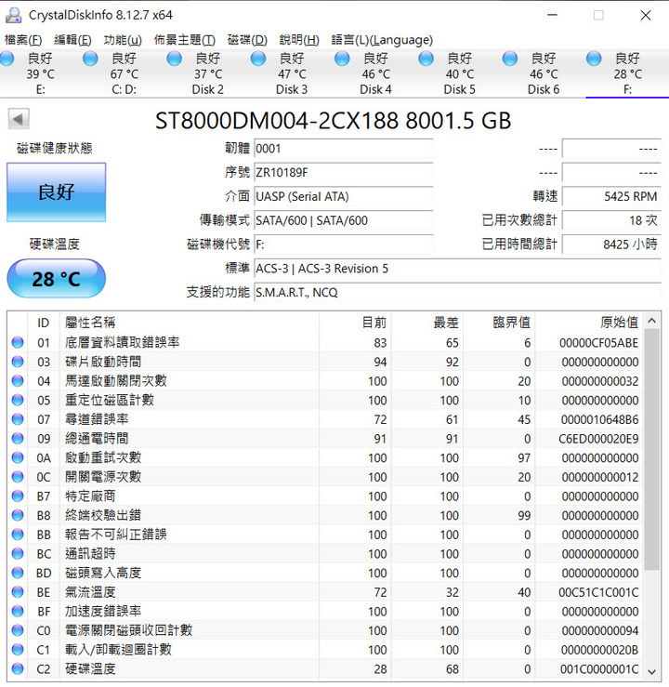Click the blue status dot of attribute B7
This screenshot has width=669, height=687.
pyautogui.click(x=18, y=496)
